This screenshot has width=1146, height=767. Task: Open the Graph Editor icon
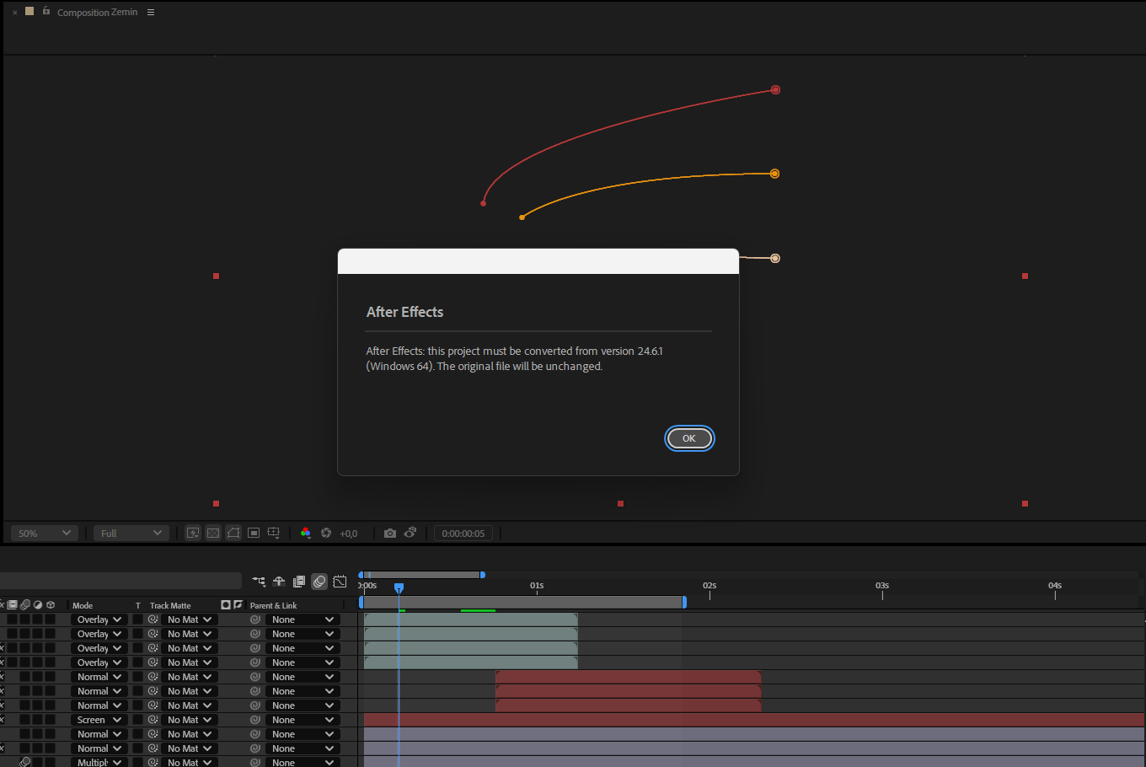[x=340, y=582]
